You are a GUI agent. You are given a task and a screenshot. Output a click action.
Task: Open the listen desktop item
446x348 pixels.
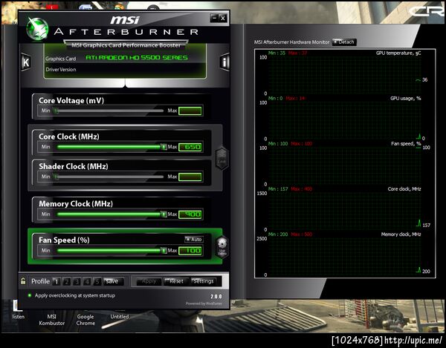pyautogui.click(x=18, y=317)
